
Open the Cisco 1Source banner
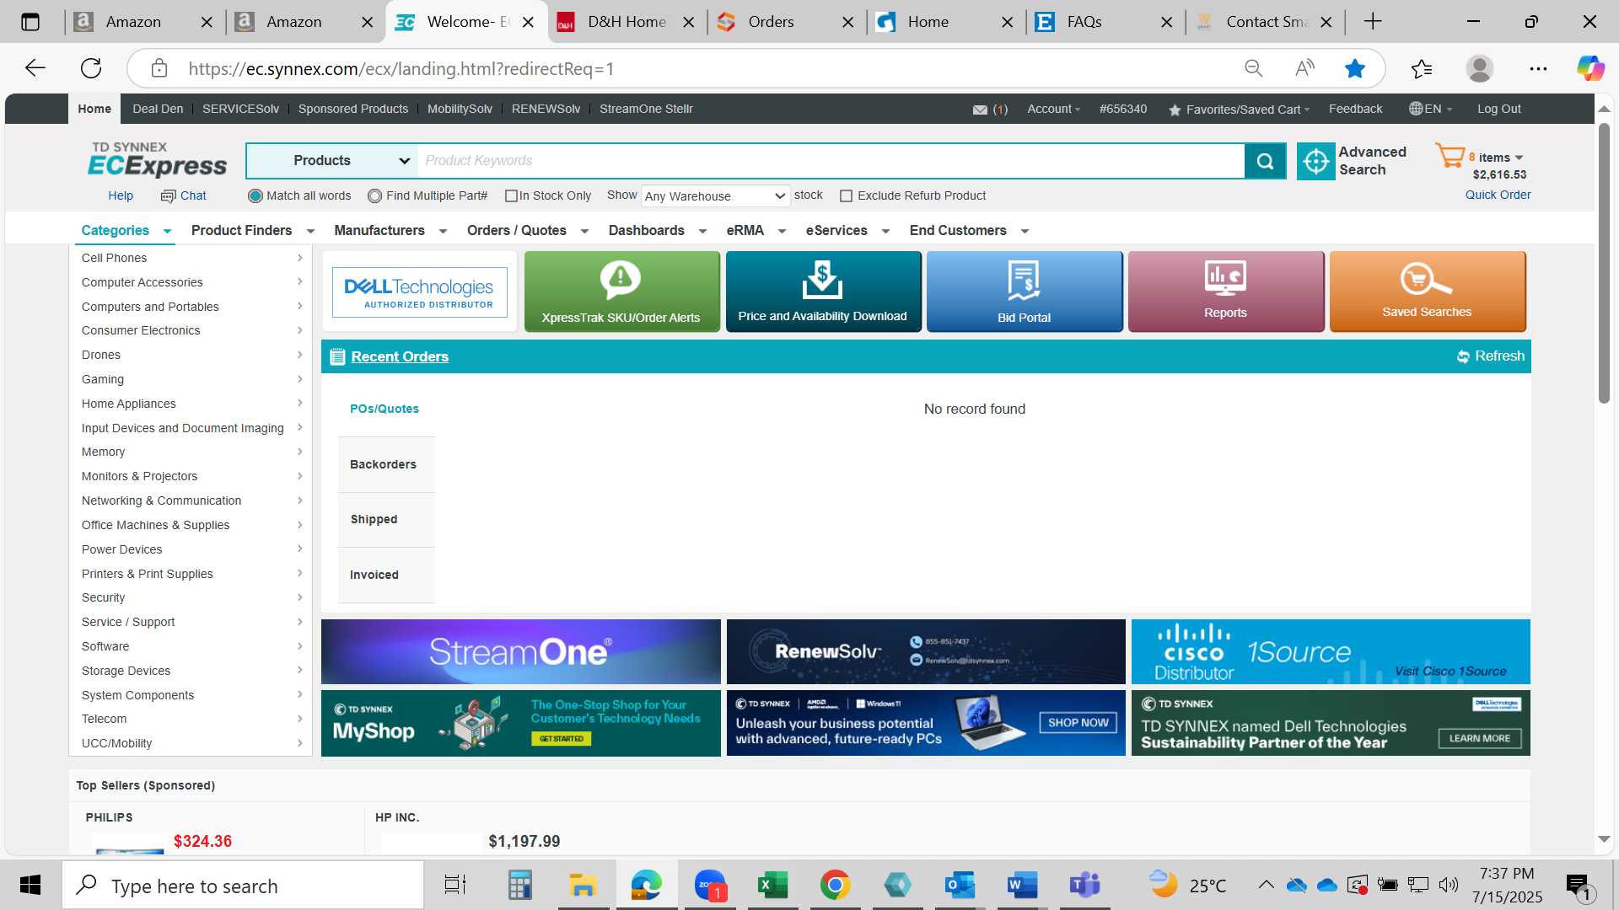point(1331,652)
